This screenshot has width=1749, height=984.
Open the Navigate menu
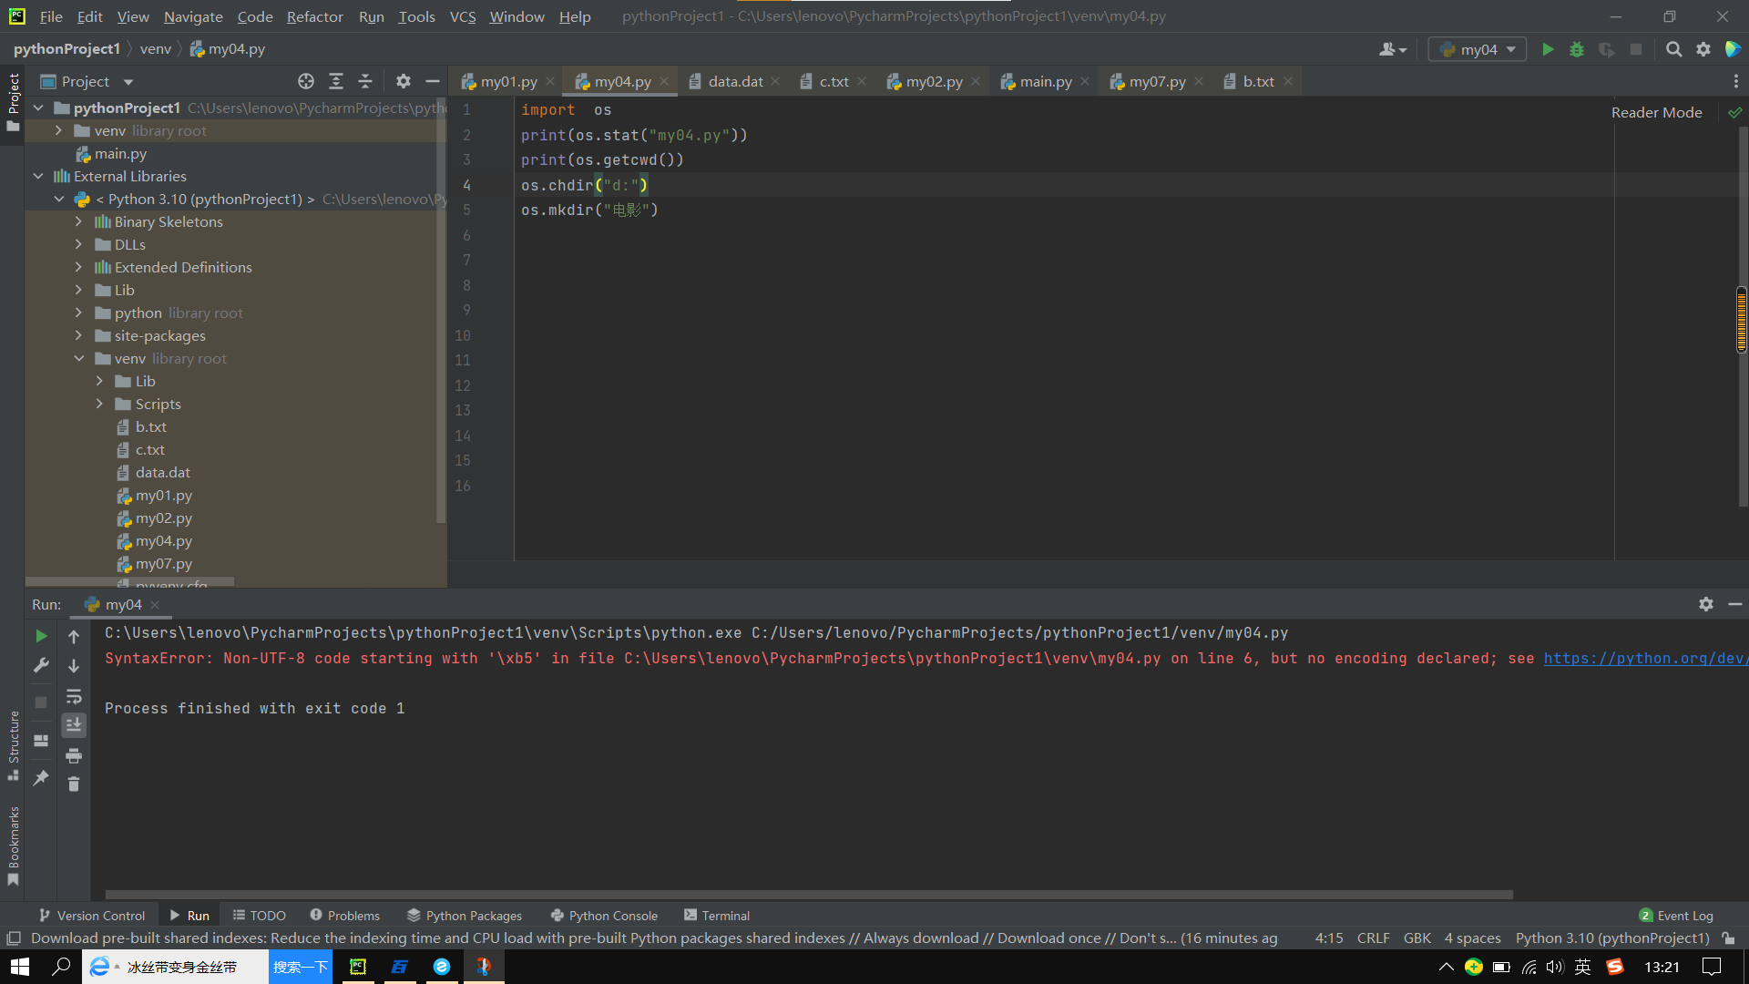pyautogui.click(x=193, y=16)
